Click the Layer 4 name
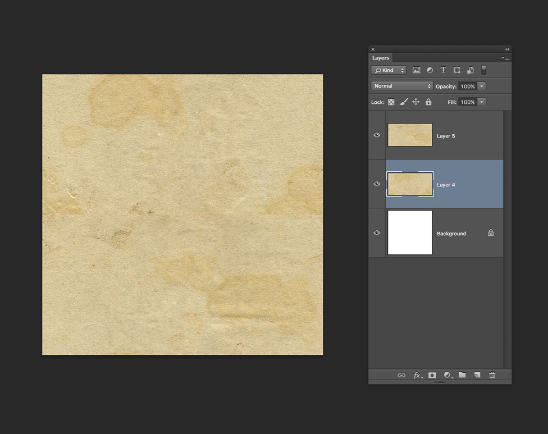This screenshot has width=548, height=434. (446, 185)
